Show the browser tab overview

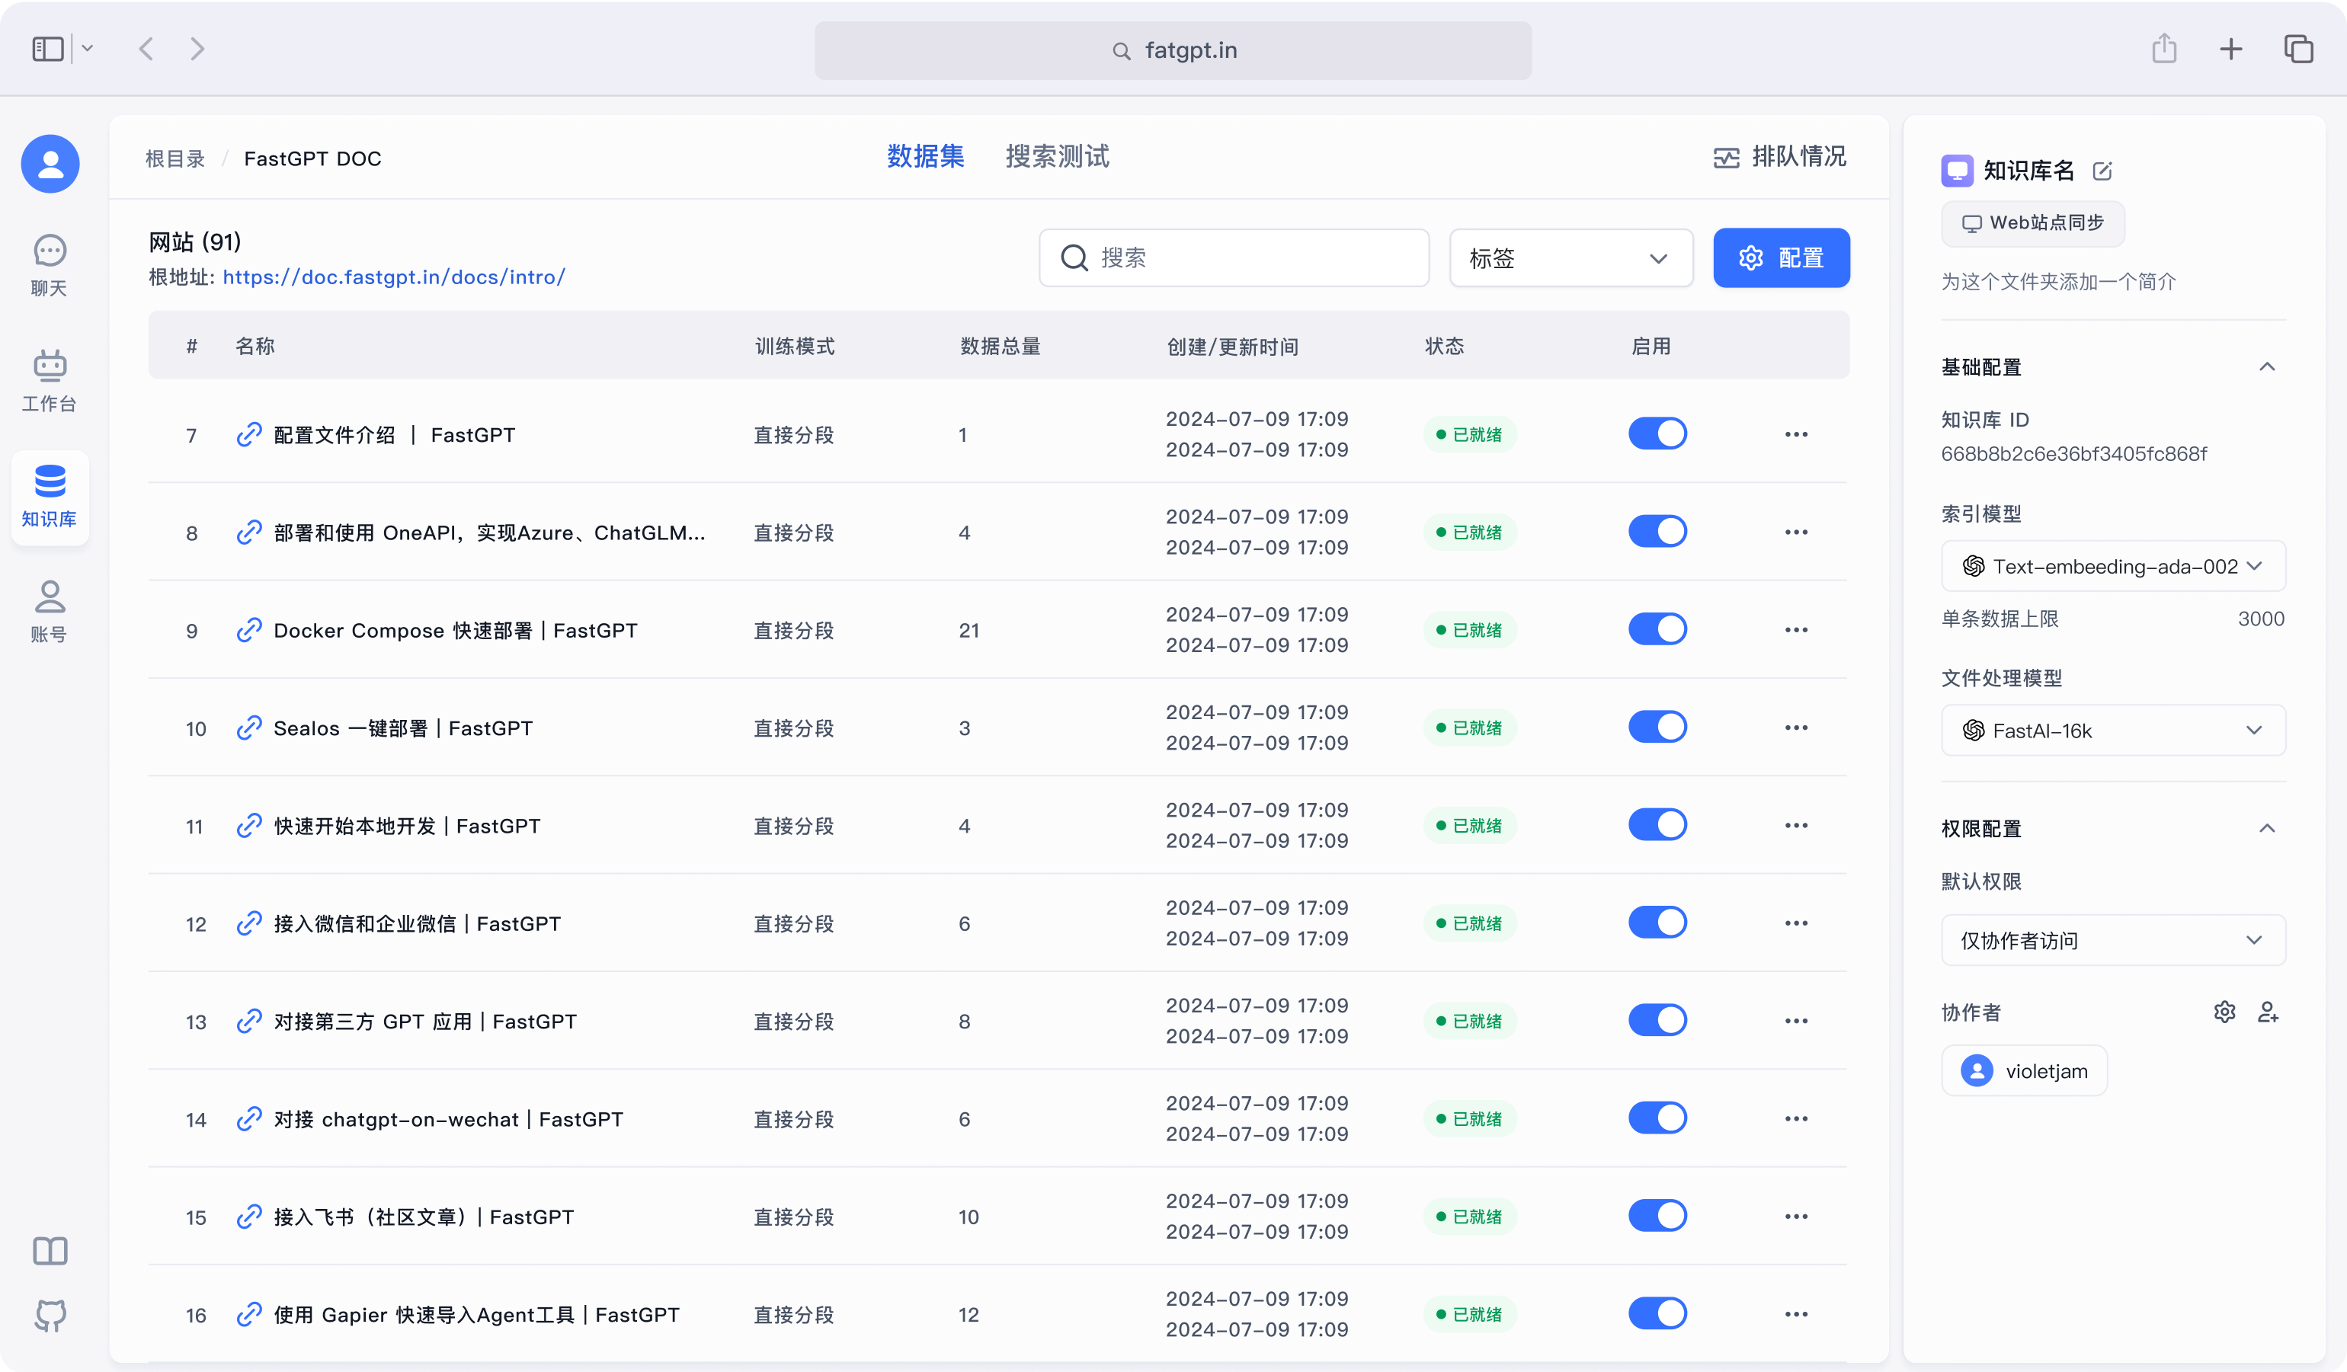coord(2298,49)
